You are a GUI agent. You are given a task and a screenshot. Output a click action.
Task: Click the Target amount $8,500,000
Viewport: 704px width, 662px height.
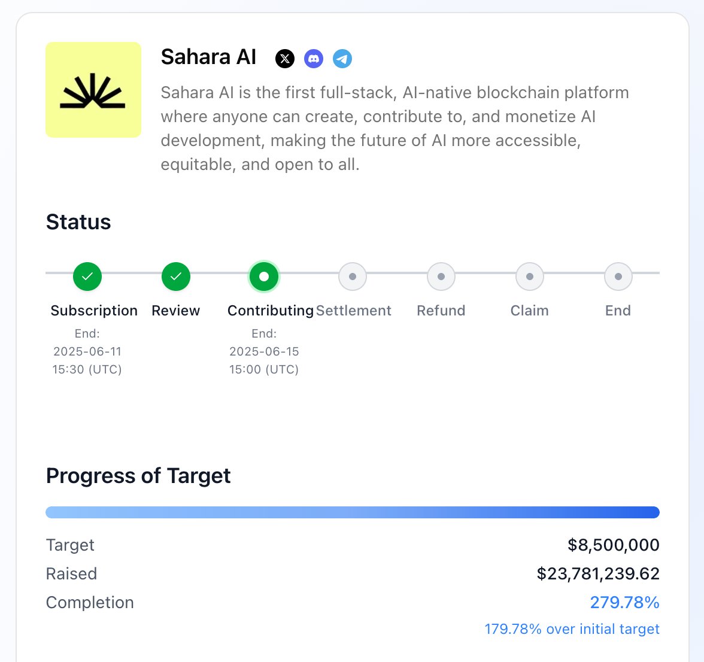pyautogui.click(x=613, y=545)
